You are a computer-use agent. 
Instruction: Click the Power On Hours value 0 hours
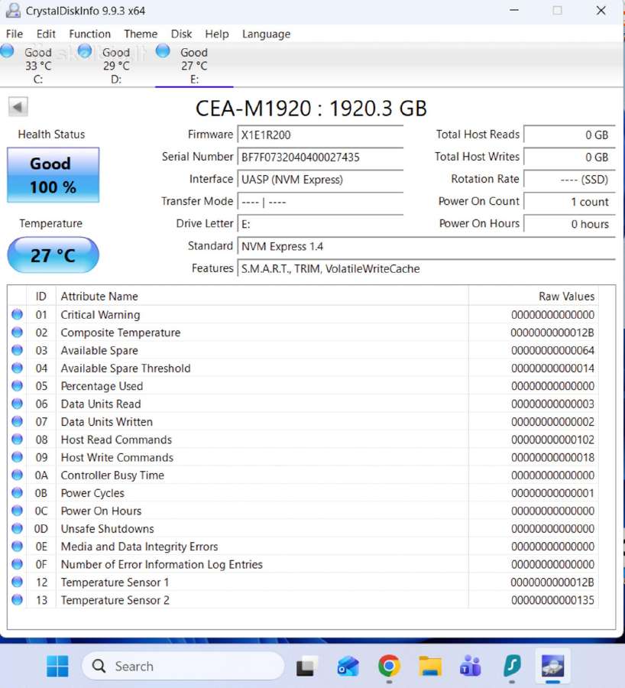(570, 224)
